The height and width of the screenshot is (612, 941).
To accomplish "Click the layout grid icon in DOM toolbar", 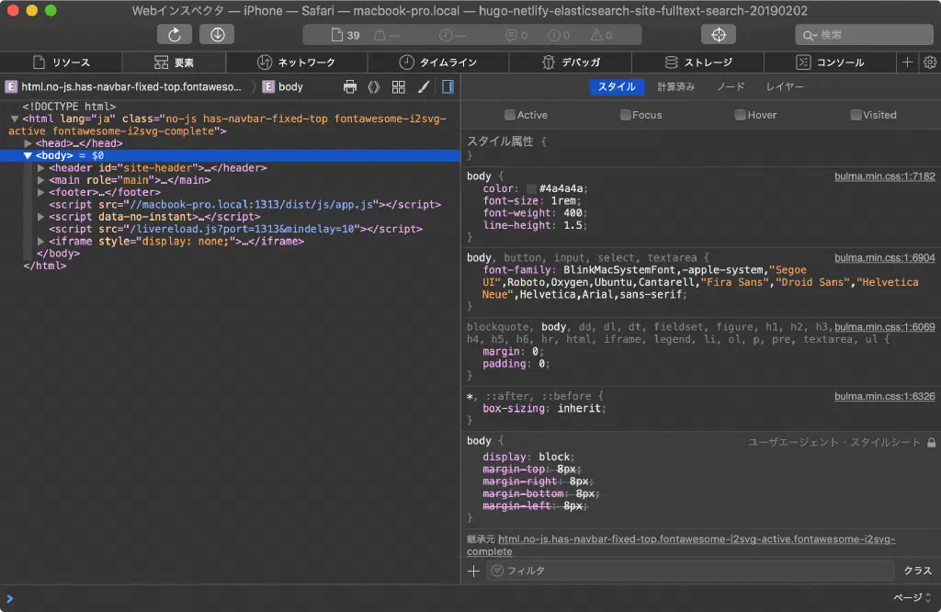I will 398,87.
